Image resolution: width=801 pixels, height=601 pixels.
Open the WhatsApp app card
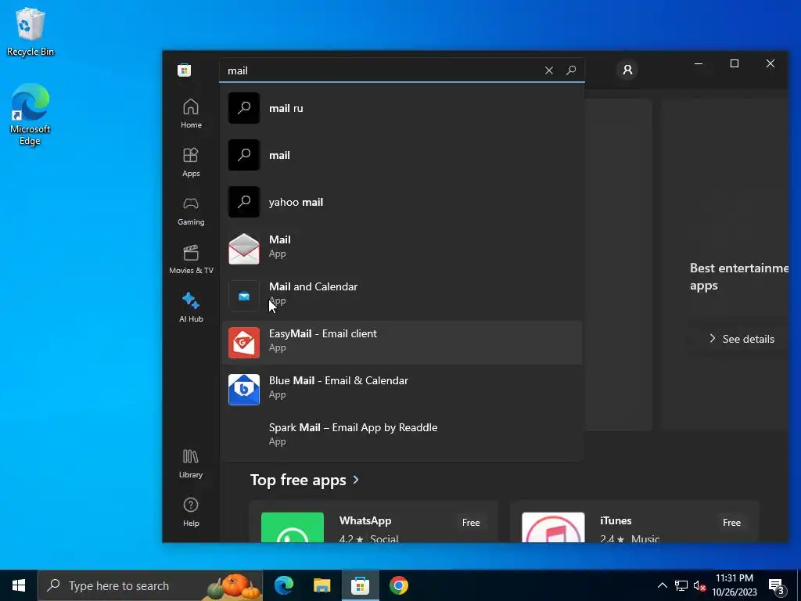coord(373,522)
